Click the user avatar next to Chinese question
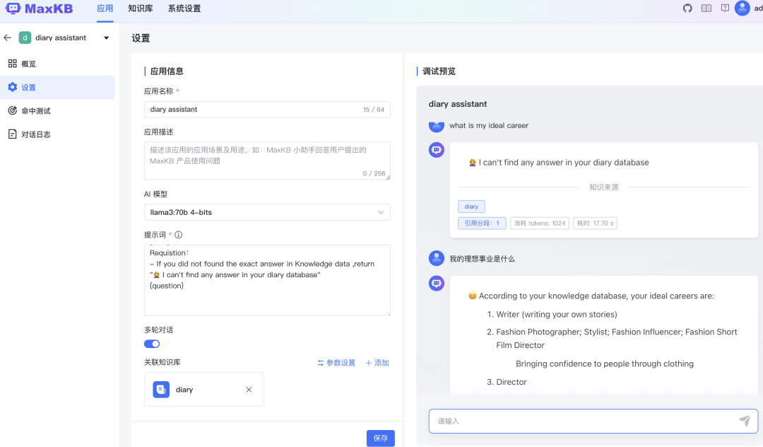 point(437,259)
